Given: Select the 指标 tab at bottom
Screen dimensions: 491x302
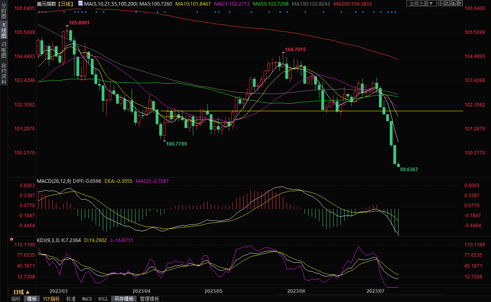Looking at the screenshot, I should [x=16, y=299].
